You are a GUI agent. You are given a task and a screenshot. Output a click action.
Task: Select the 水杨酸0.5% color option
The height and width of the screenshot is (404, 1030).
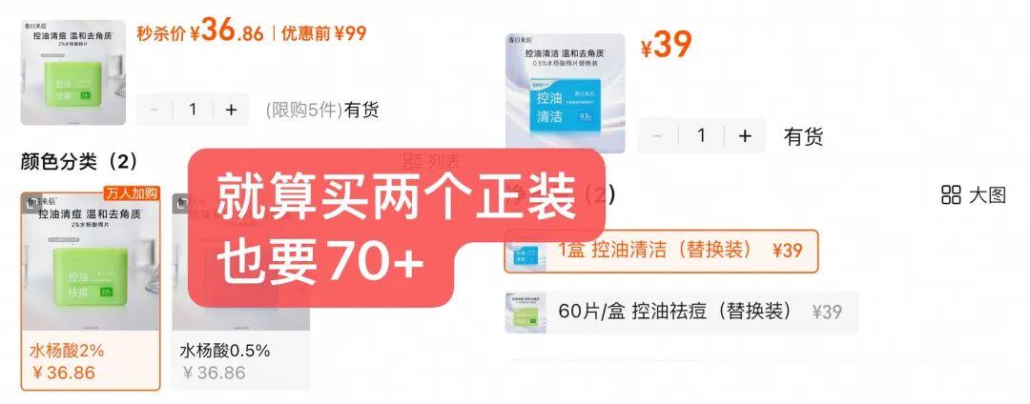click(x=240, y=292)
